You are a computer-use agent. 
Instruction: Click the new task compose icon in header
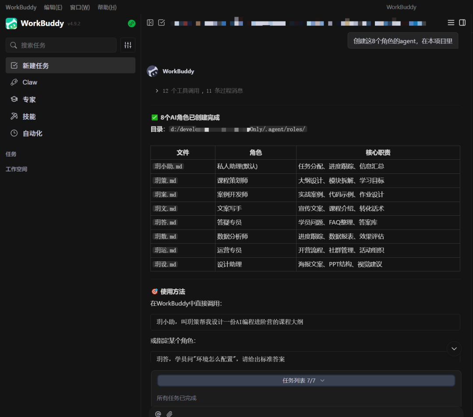click(162, 23)
